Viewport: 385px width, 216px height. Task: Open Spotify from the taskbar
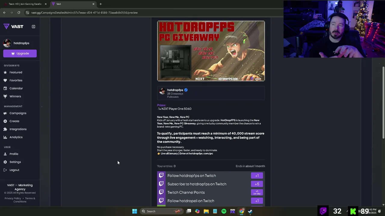point(224,211)
